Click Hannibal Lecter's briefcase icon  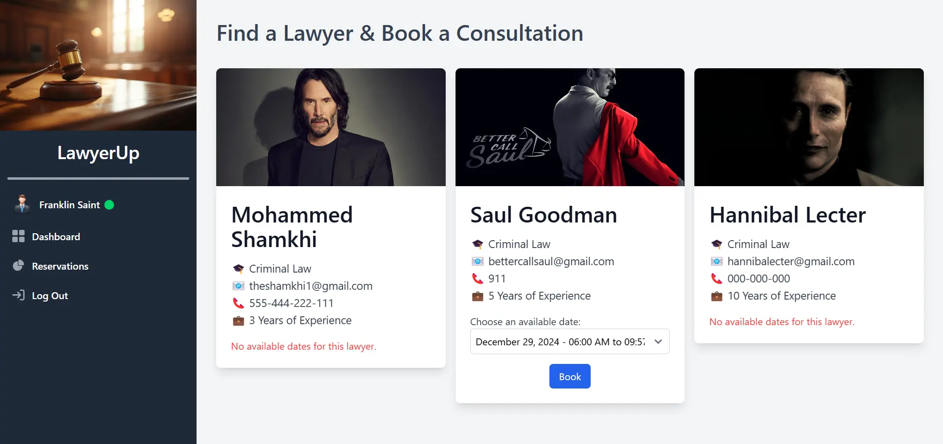click(716, 296)
